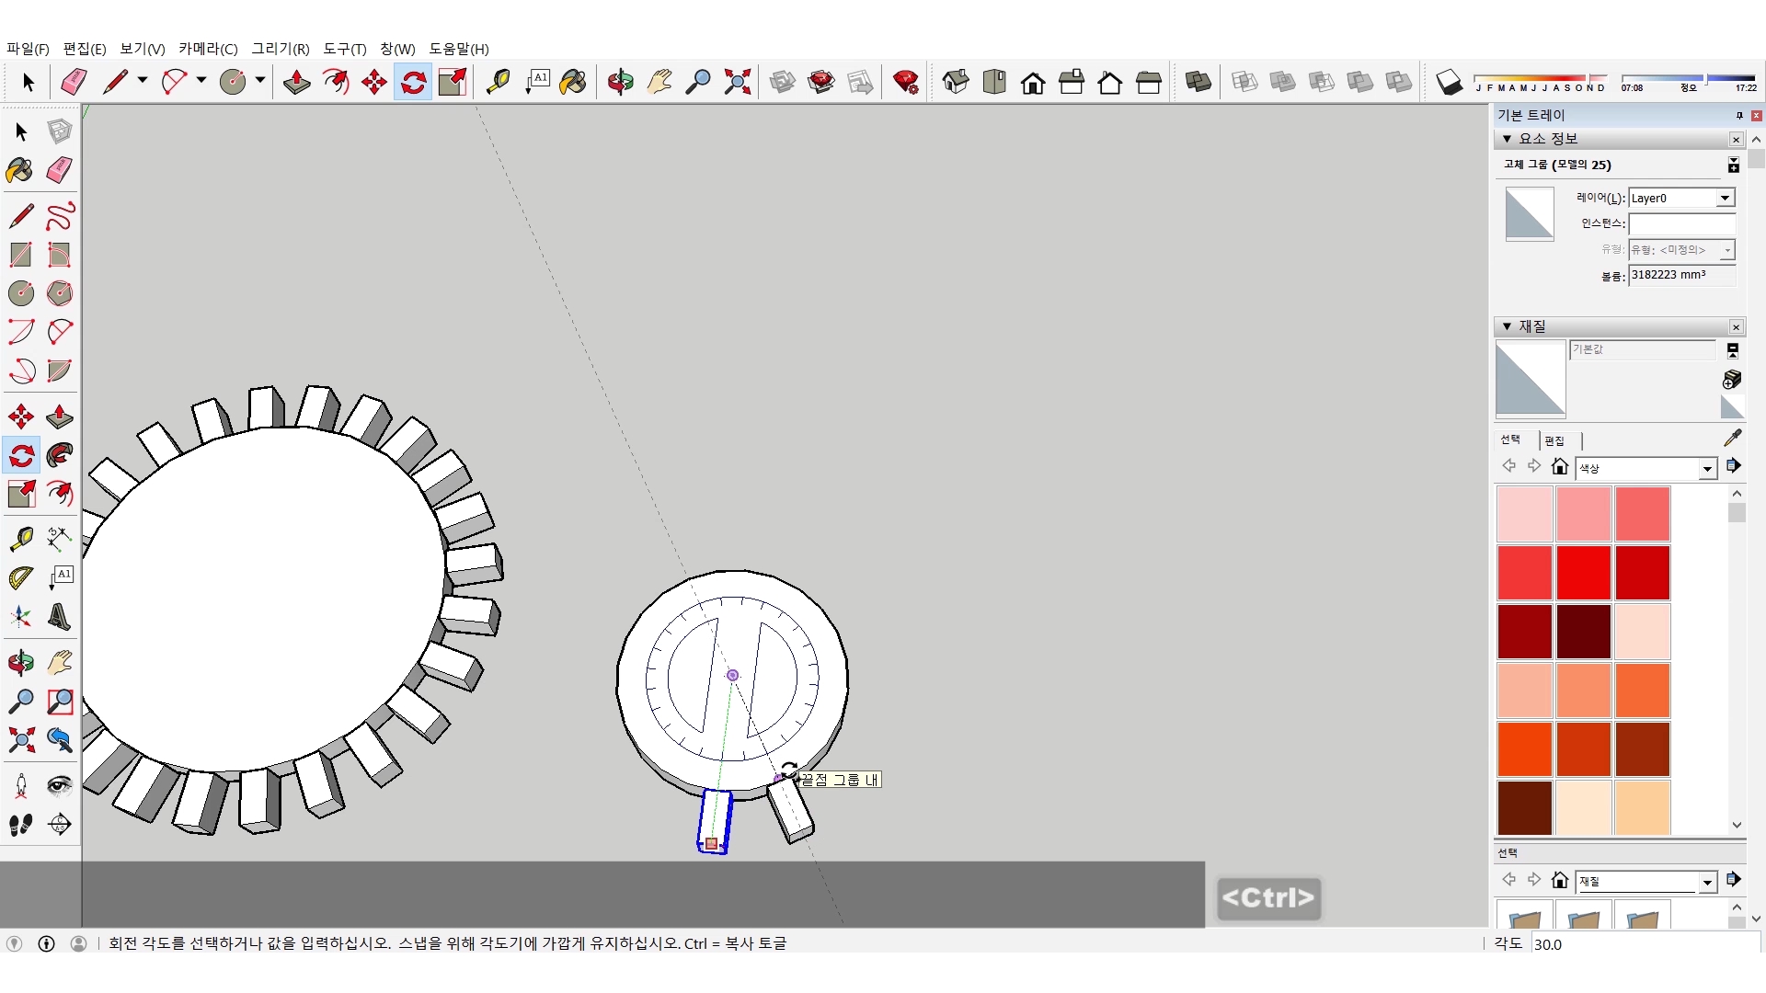Image resolution: width=1766 pixels, height=993 pixels.
Task: Click the Zoom Extents tool in top toolbar
Action: click(x=737, y=83)
